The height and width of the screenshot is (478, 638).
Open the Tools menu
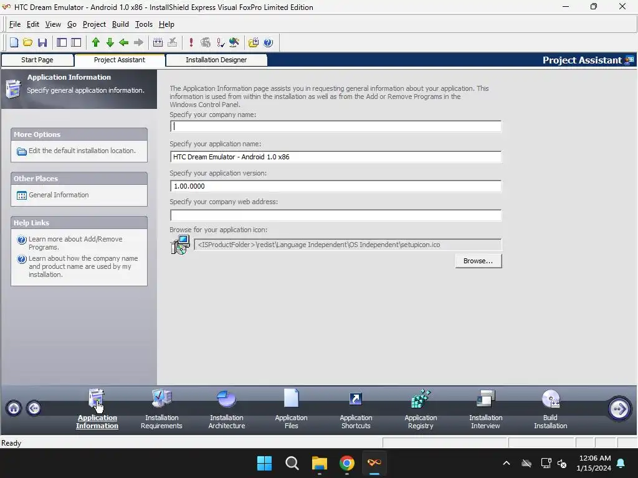144,24
